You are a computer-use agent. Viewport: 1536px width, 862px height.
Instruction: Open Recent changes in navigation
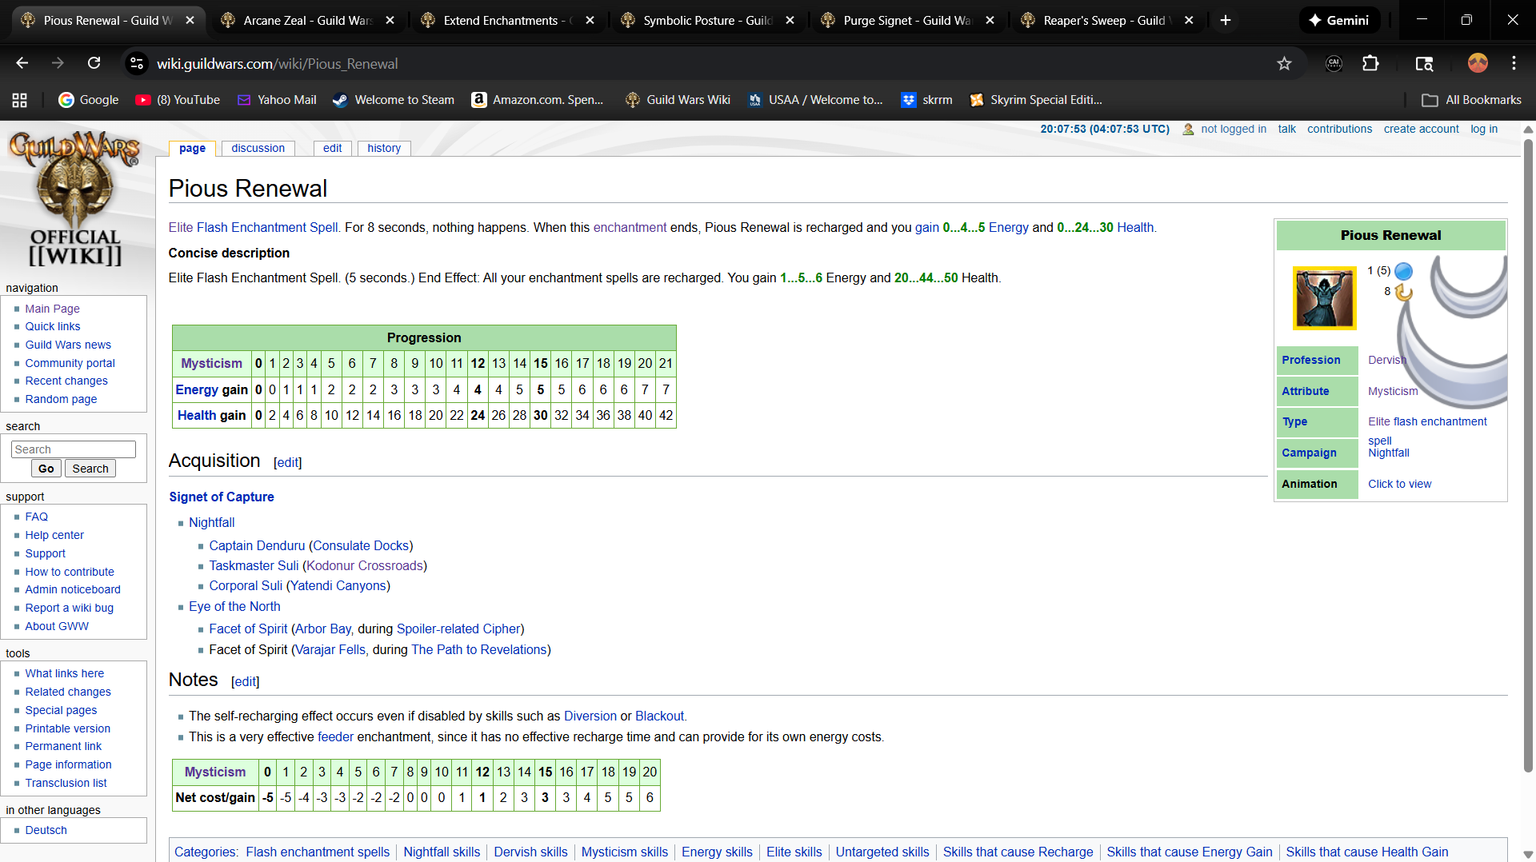pos(66,381)
